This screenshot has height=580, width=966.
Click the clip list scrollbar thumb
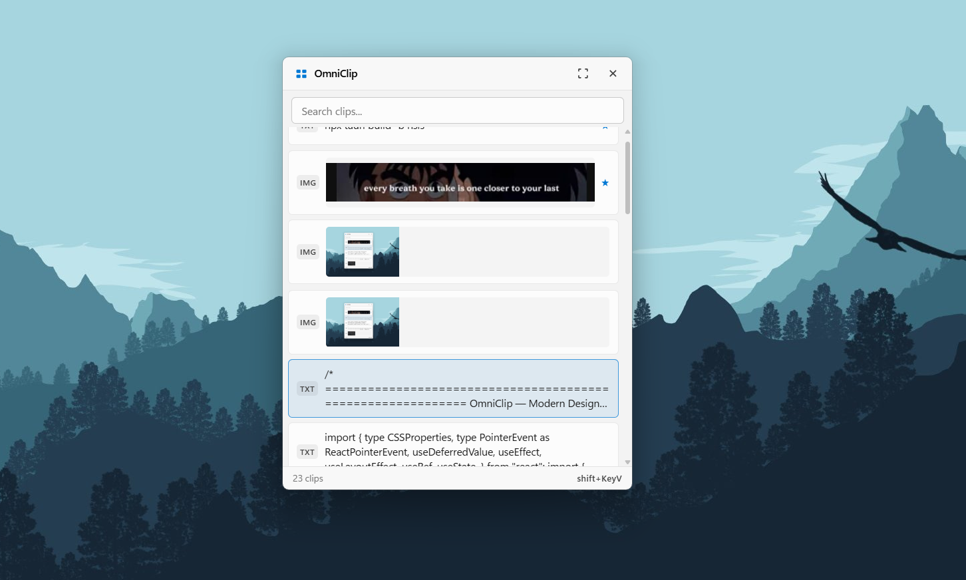[x=627, y=178]
